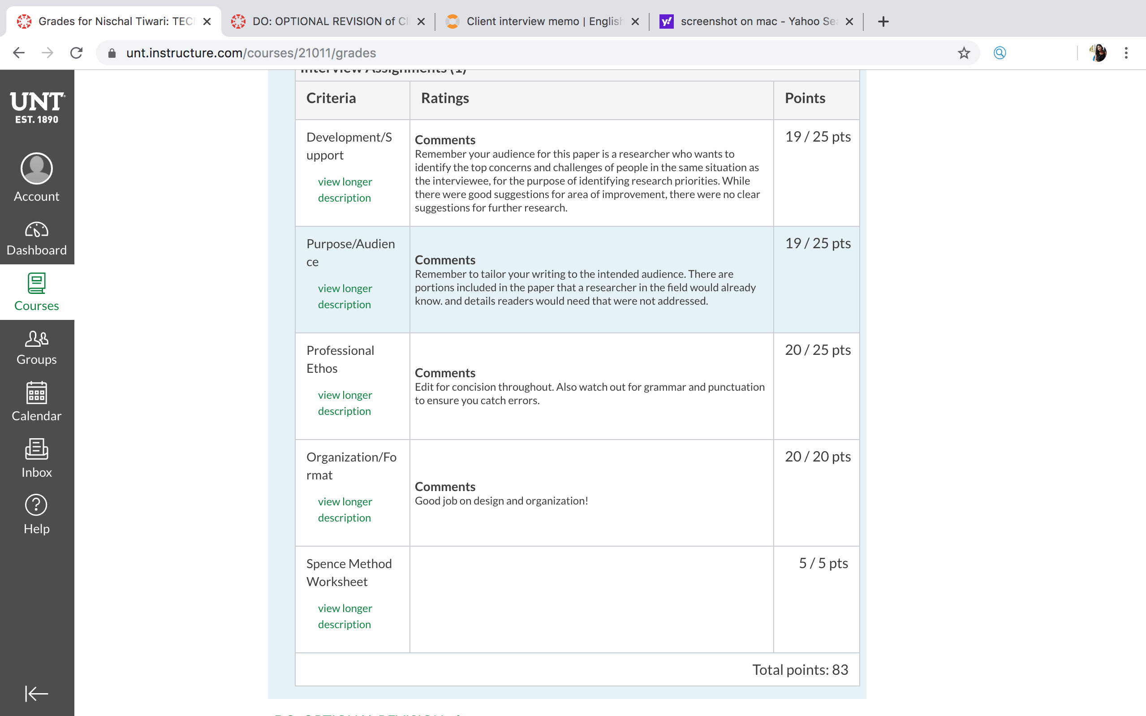The height and width of the screenshot is (716, 1146).
Task: Click the UNT logo in the sidebar
Action: tap(37, 108)
